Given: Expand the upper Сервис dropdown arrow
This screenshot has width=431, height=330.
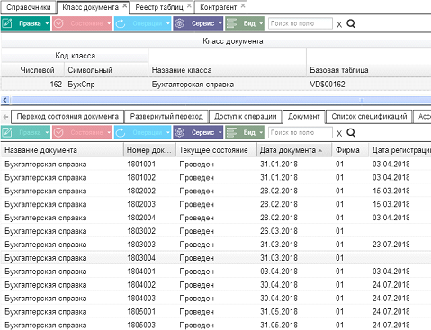Looking at the screenshot, I should [x=220, y=23].
